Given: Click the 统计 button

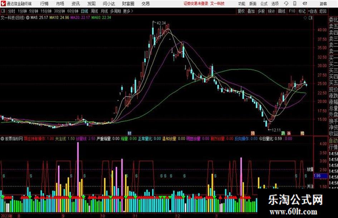Looking at the screenshot, I should click(x=271, y=11).
